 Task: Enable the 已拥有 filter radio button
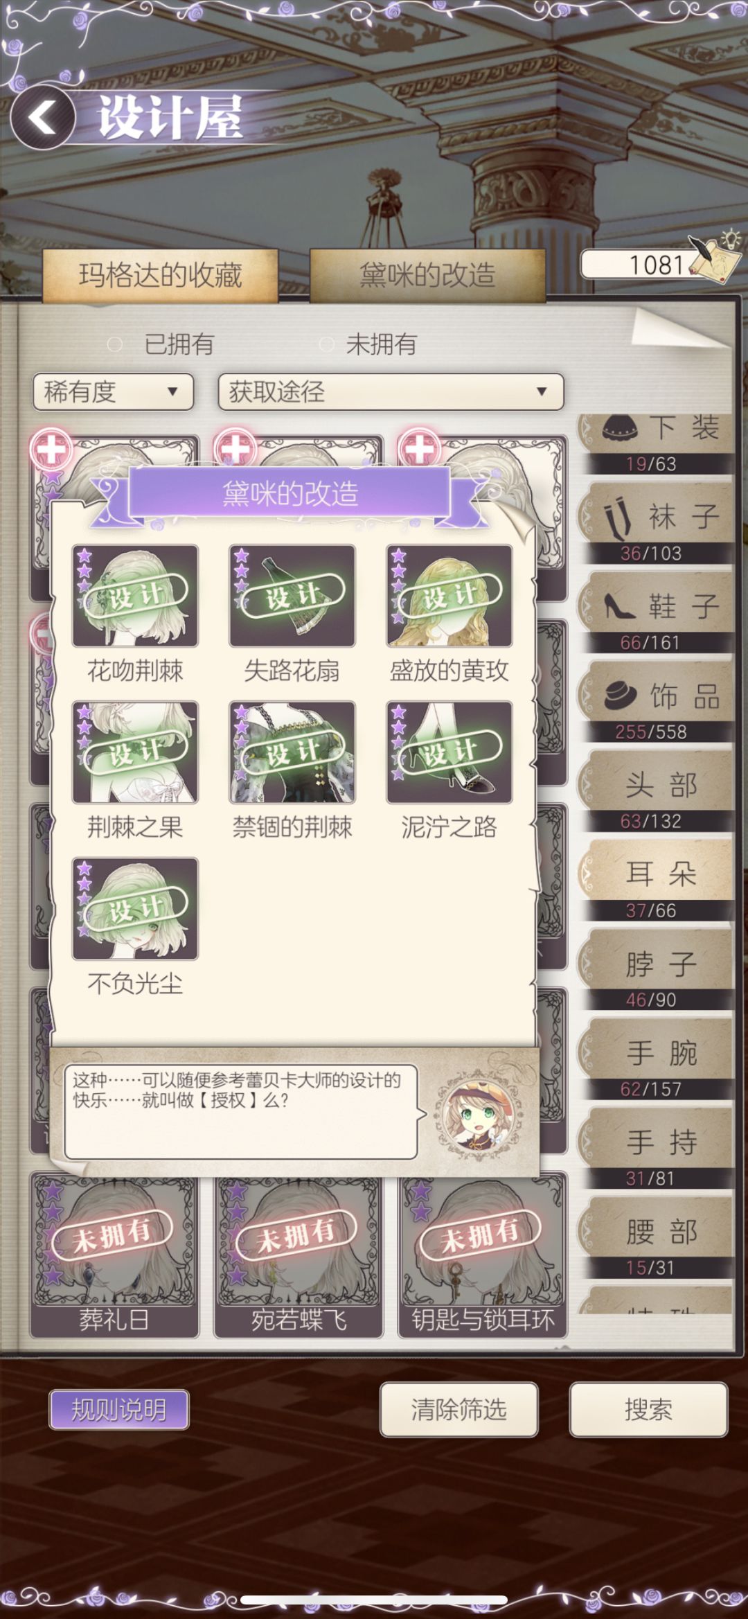pyautogui.click(x=115, y=344)
